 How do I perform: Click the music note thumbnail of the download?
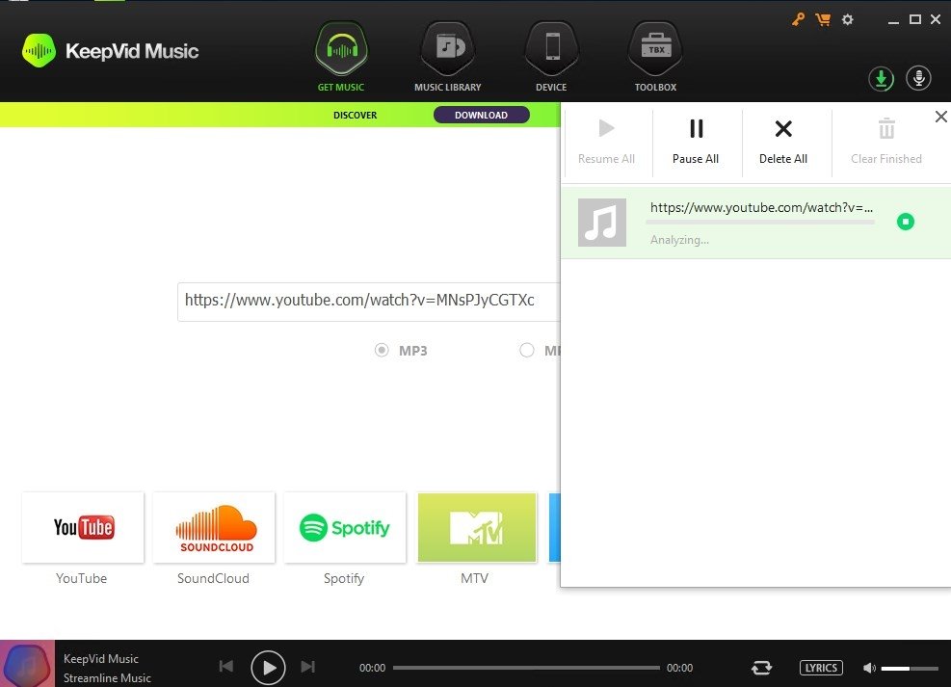(x=601, y=223)
